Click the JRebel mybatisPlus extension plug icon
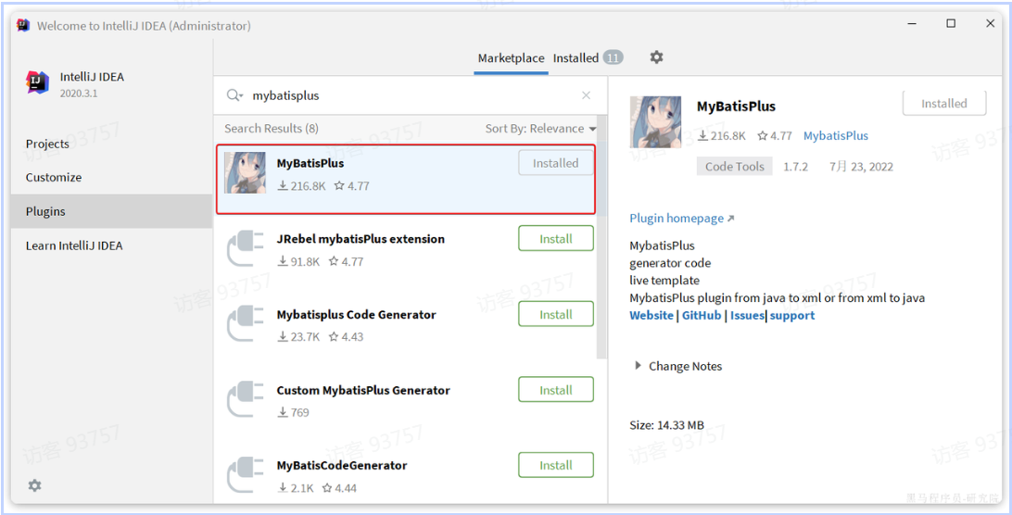The width and height of the screenshot is (1012, 515). coord(246,248)
